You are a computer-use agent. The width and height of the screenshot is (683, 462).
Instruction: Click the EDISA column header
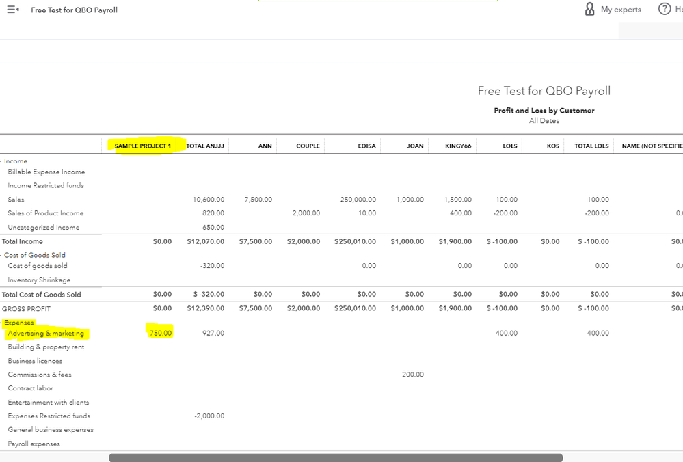[x=366, y=146]
